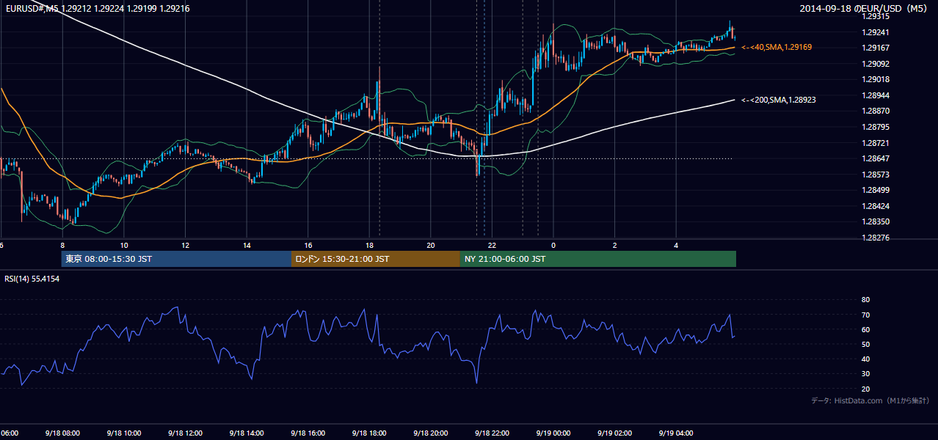Click the hour '22' label under price chart
Screen dimensions: 938x440
click(x=492, y=245)
